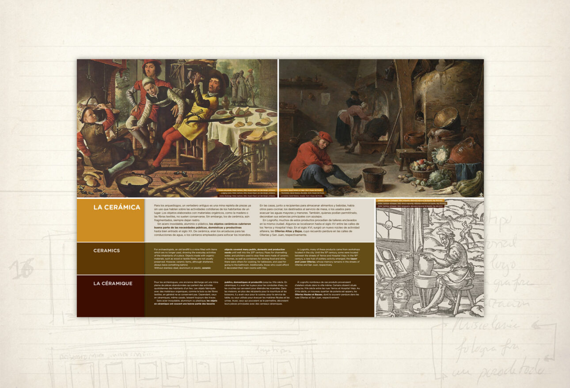Open the potter woodcut engraving
570x388 pixels.
pos(429,261)
